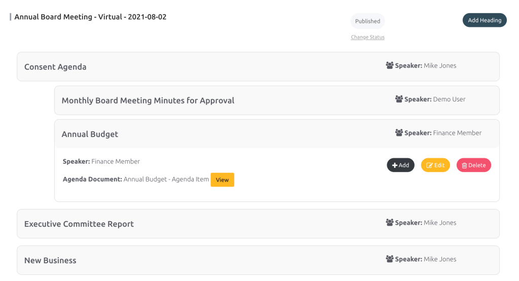
Task: Click speaker icon in Executive Committee Report row
Action: click(389, 223)
